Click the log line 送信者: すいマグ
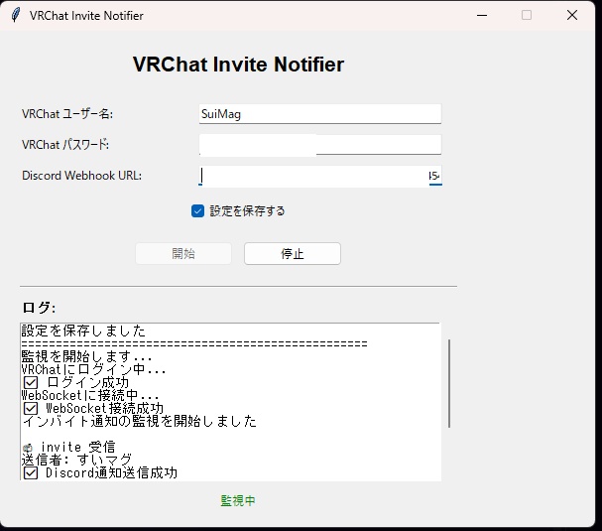The height and width of the screenshot is (531, 602). coord(76,460)
